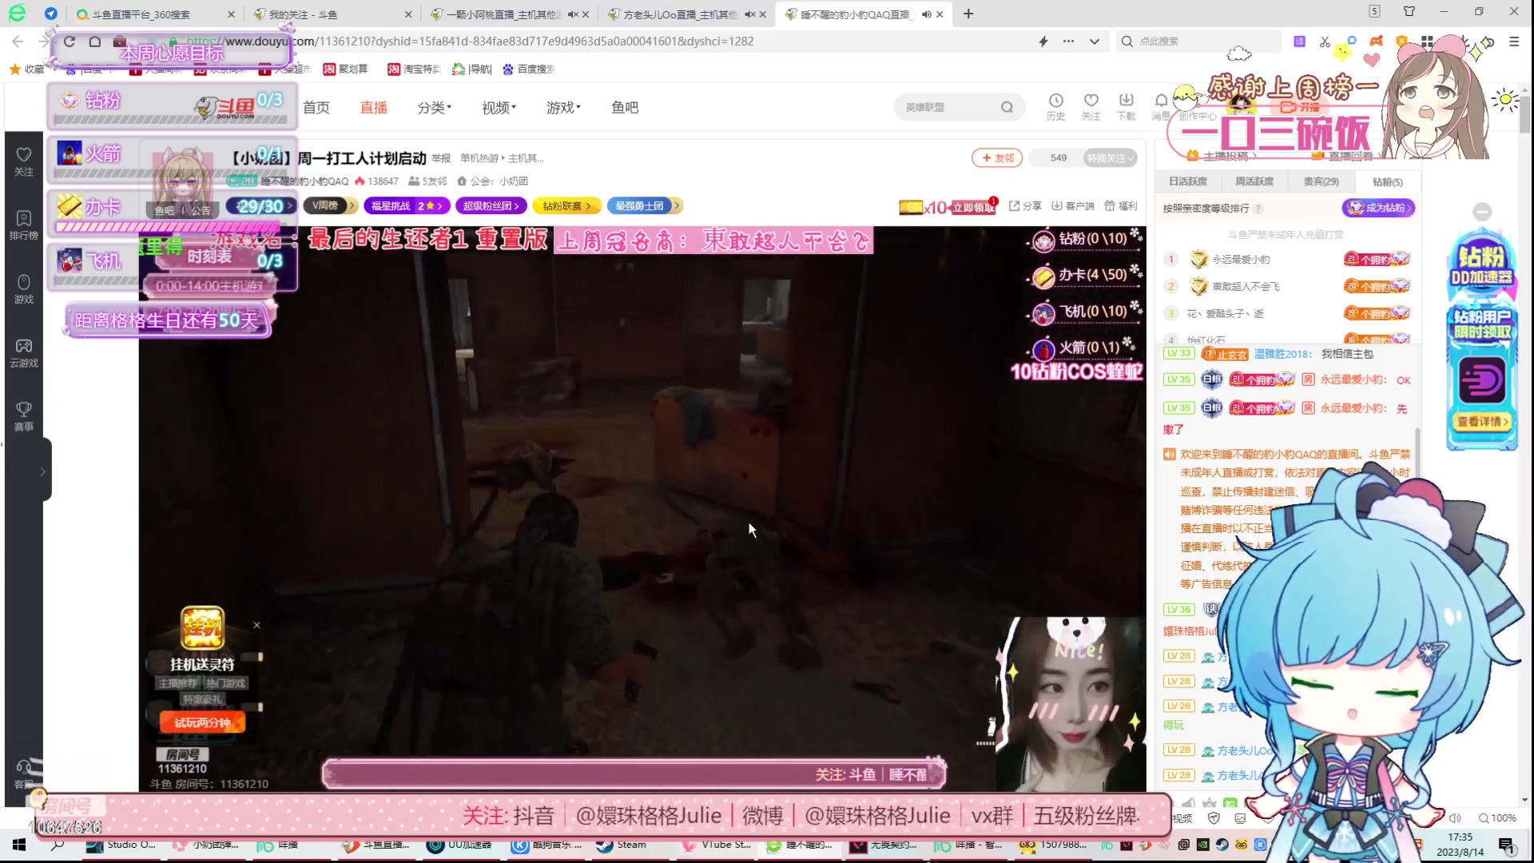The height and width of the screenshot is (863, 1534).
Task: Click the 客户端 client download icon
Action: [x=1073, y=206]
